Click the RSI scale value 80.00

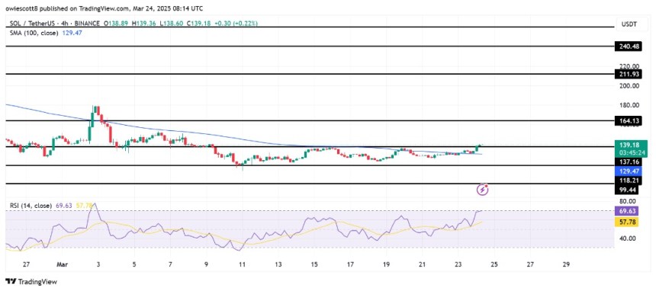pos(628,201)
